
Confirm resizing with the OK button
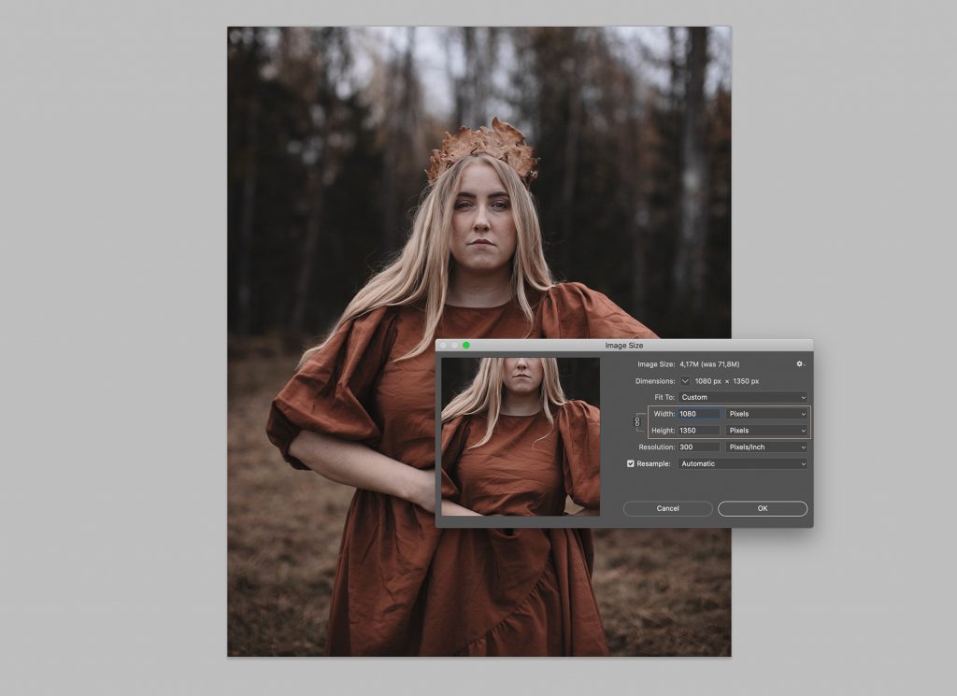coord(763,508)
